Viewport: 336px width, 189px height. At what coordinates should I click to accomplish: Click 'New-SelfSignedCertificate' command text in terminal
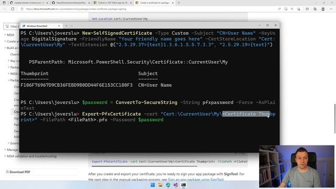tap(117, 33)
